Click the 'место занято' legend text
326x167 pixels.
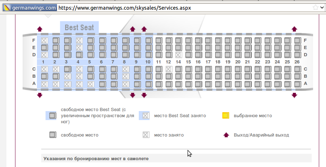click(169, 135)
